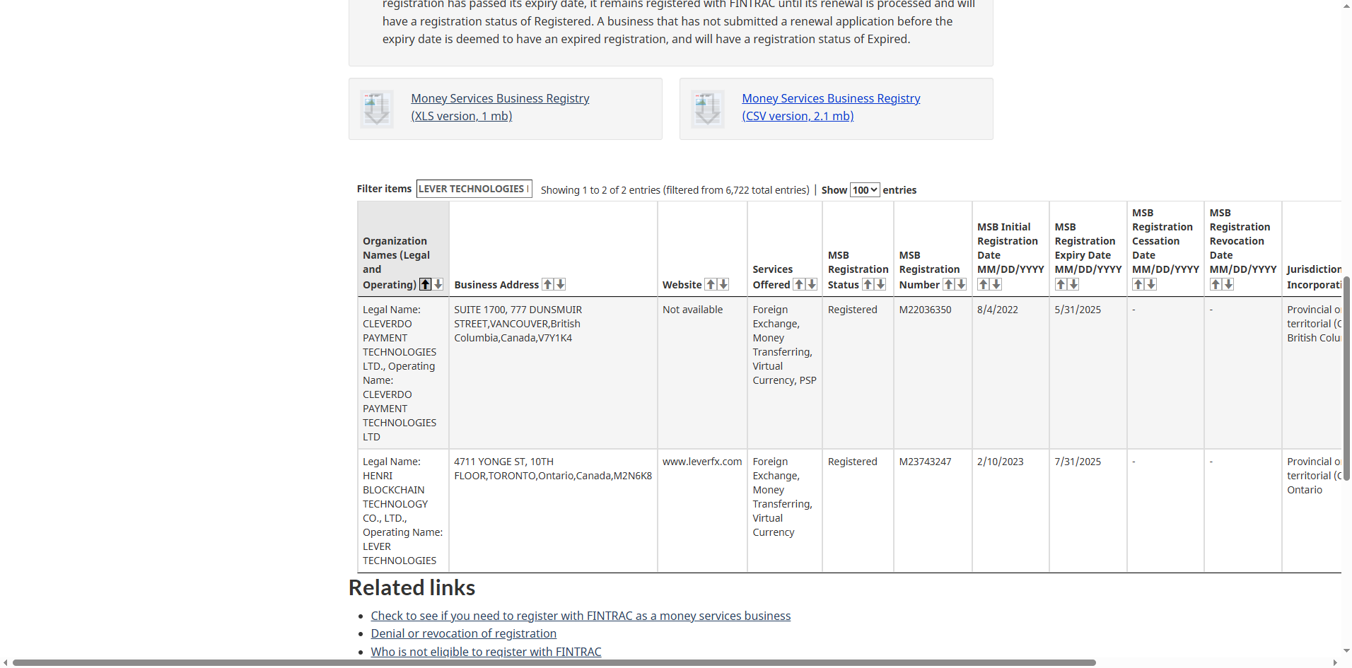This screenshot has height=668, width=1352.
Task: Select the expiry date 7/31/2025
Action: (1078, 462)
